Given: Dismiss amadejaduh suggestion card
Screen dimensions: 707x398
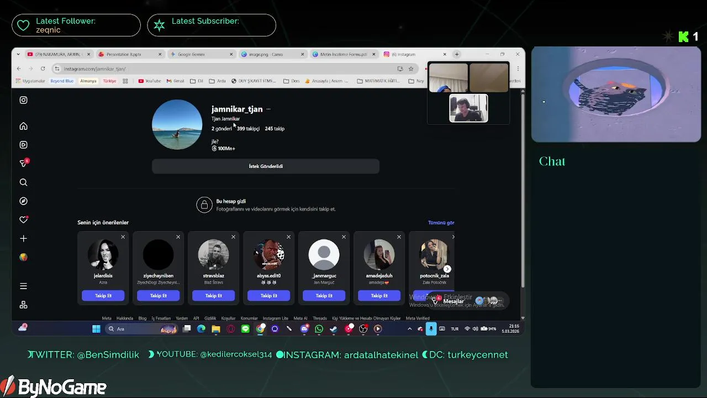Looking at the screenshot, I should coord(399,237).
